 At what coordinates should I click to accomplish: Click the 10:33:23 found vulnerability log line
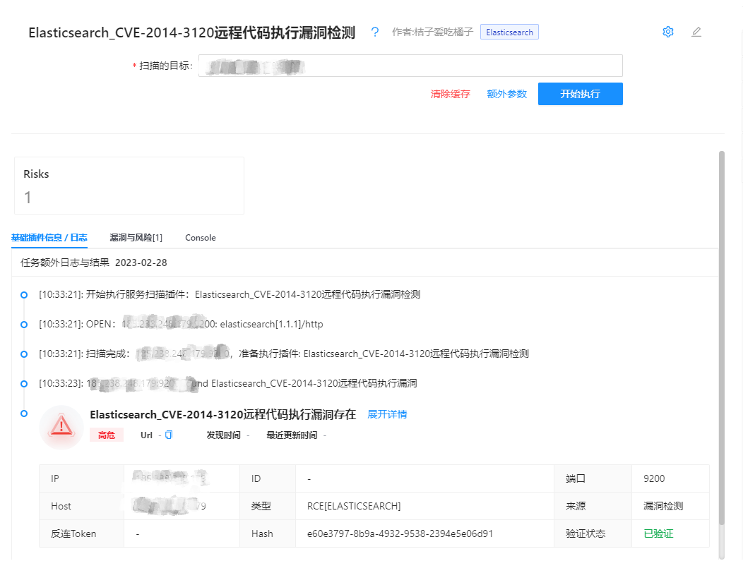(x=228, y=383)
